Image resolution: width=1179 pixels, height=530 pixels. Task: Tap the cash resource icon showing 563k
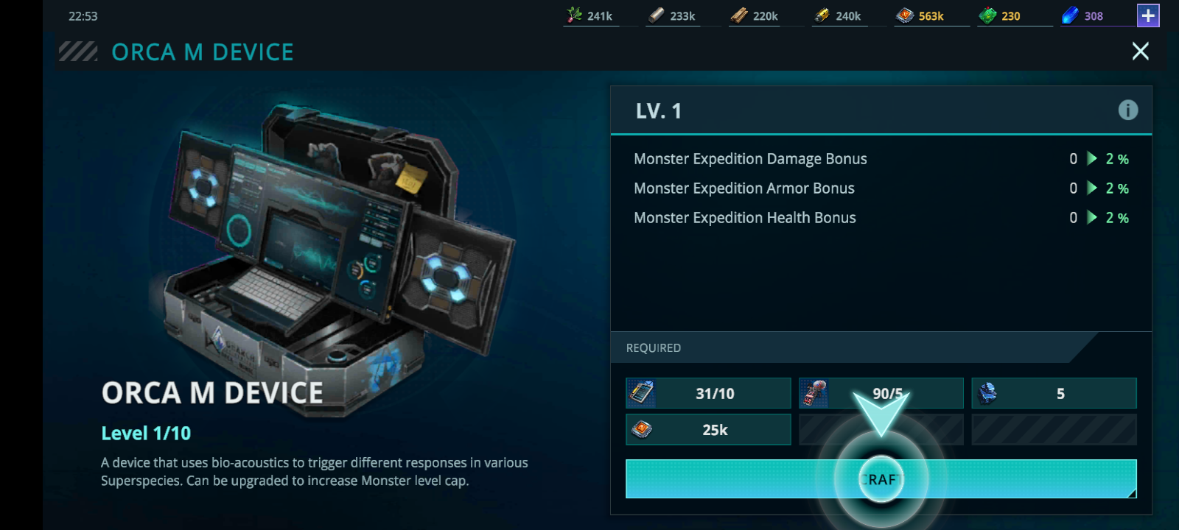905,15
